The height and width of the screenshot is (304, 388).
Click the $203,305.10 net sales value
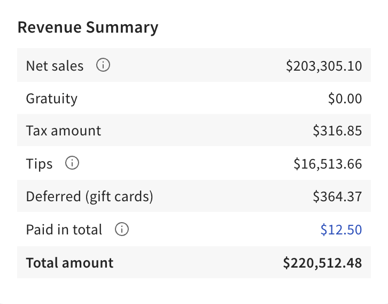click(x=324, y=66)
